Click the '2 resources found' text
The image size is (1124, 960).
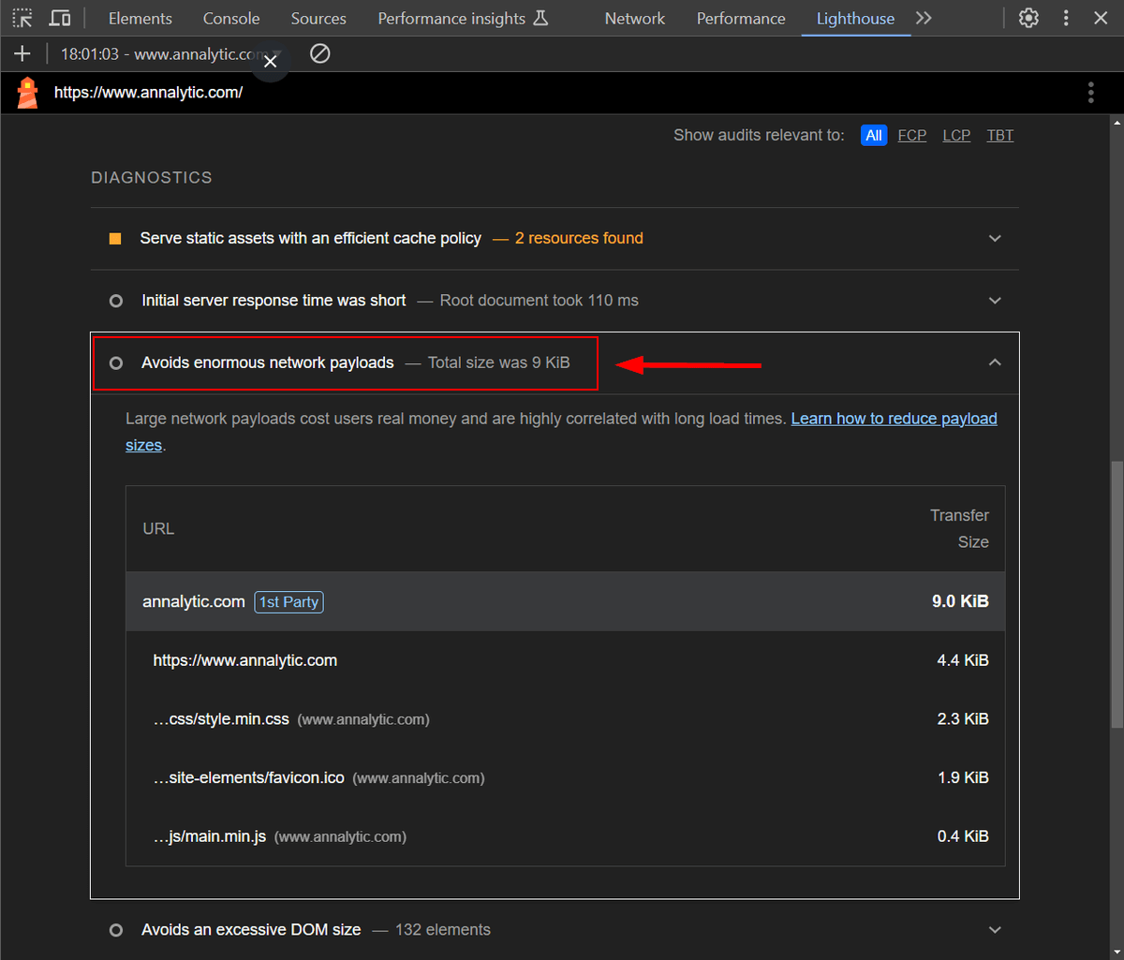(579, 238)
